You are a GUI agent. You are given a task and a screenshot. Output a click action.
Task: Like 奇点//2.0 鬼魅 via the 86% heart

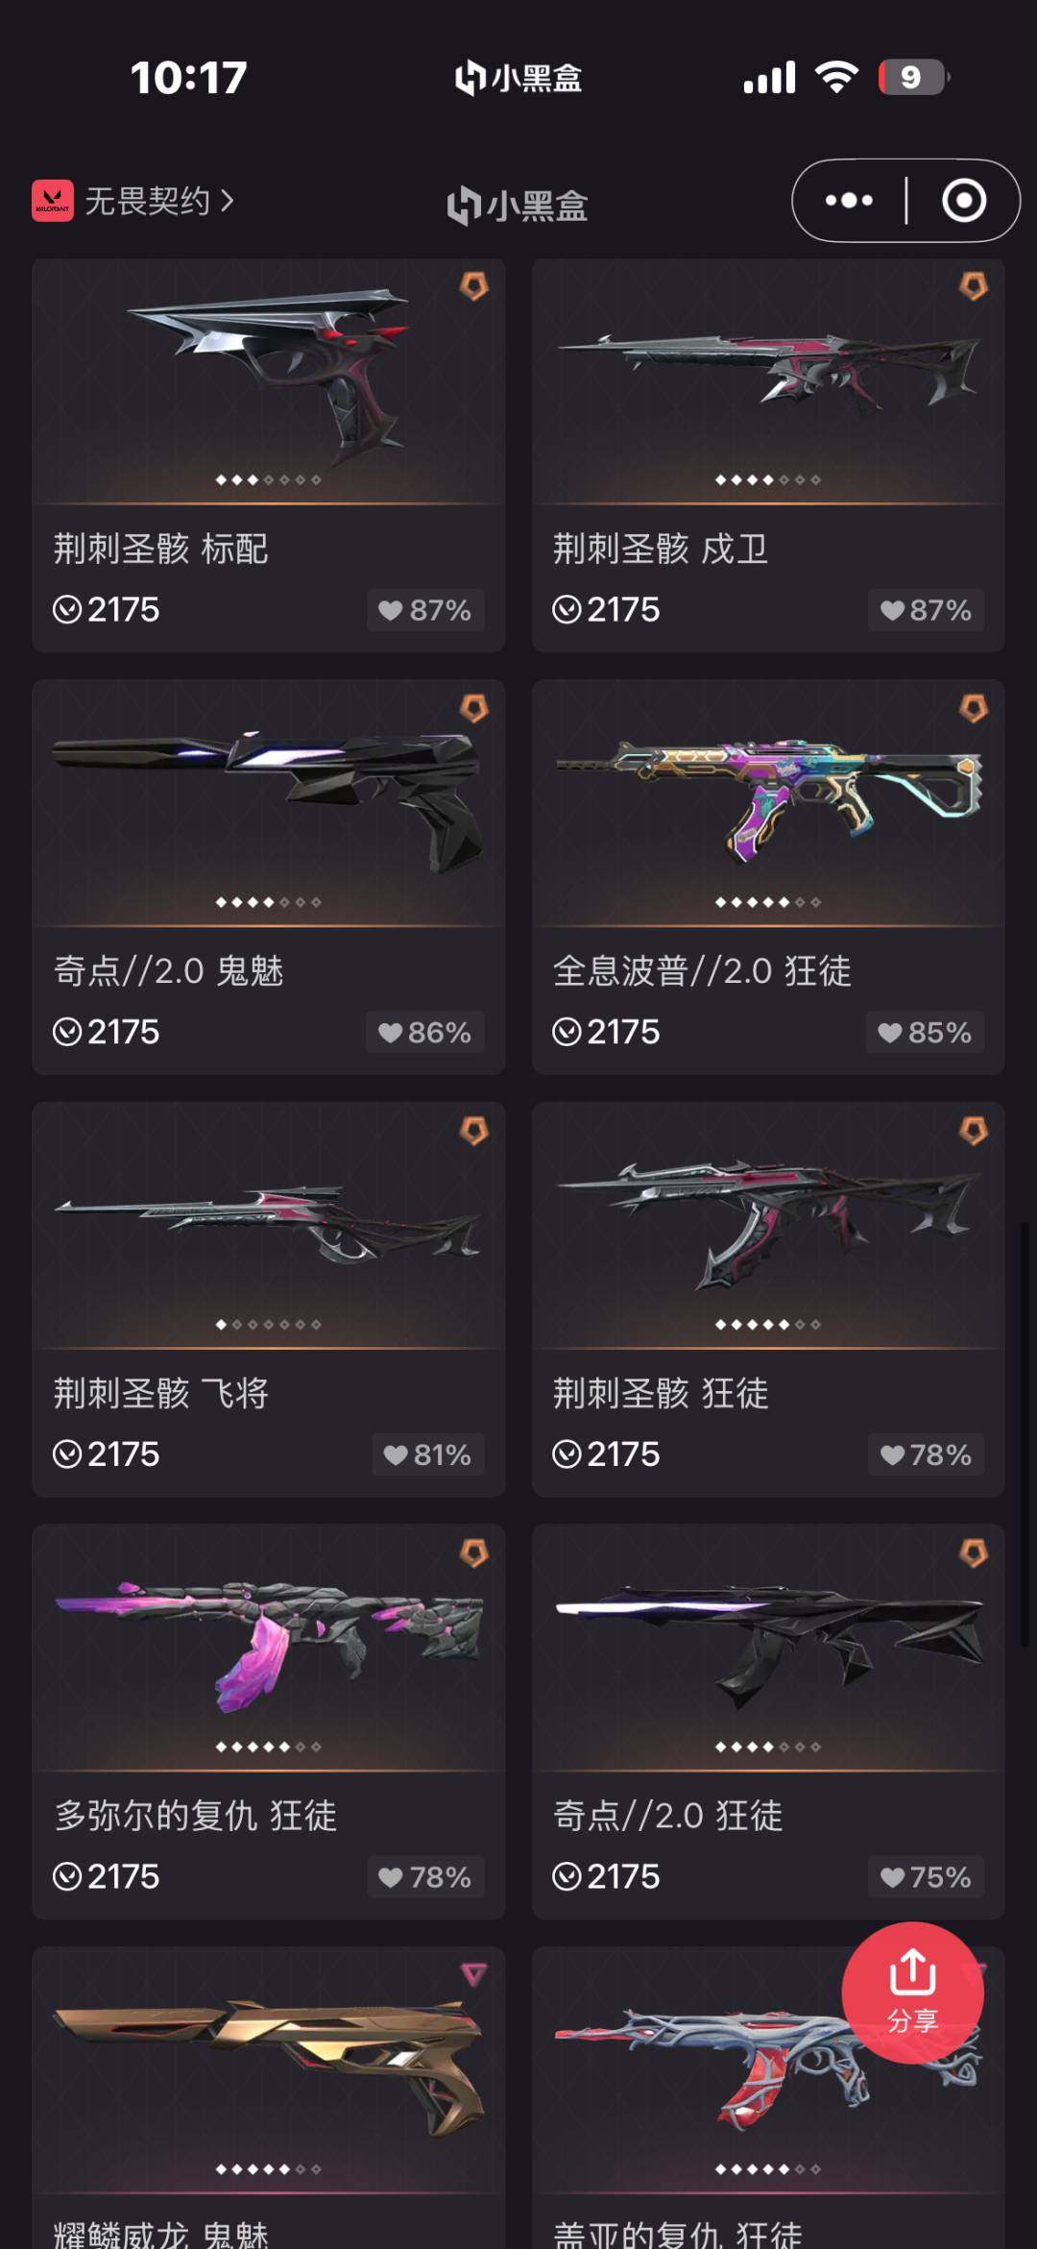pos(424,1033)
